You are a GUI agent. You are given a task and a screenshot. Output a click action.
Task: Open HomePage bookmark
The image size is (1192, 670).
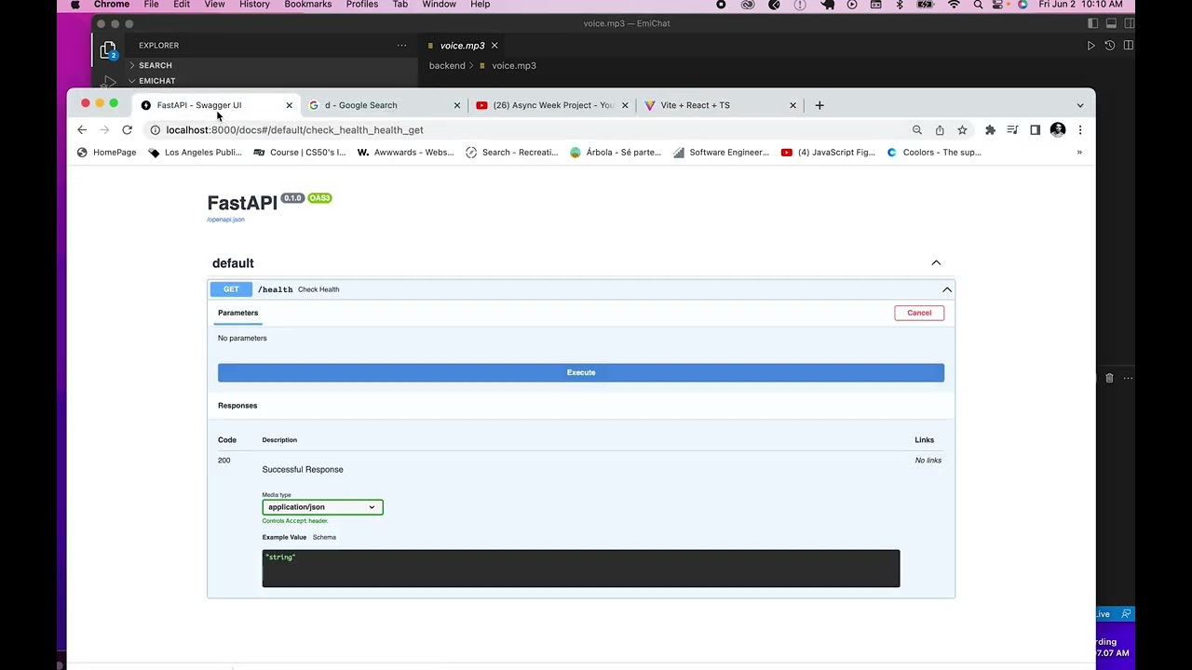tap(106, 153)
